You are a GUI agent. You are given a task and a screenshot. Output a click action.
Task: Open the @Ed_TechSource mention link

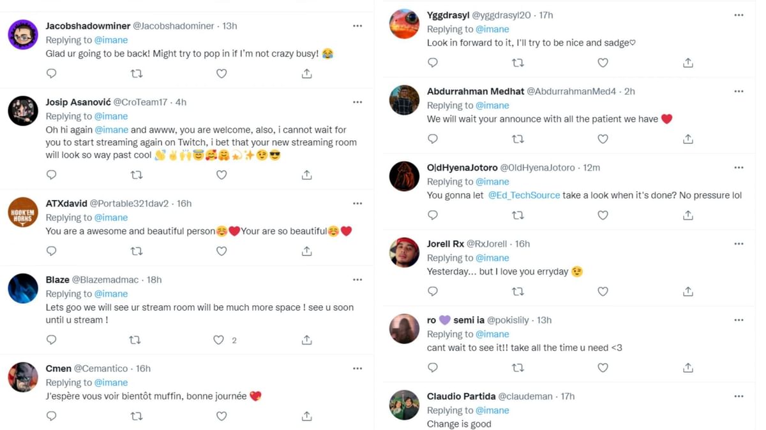click(x=524, y=196)
